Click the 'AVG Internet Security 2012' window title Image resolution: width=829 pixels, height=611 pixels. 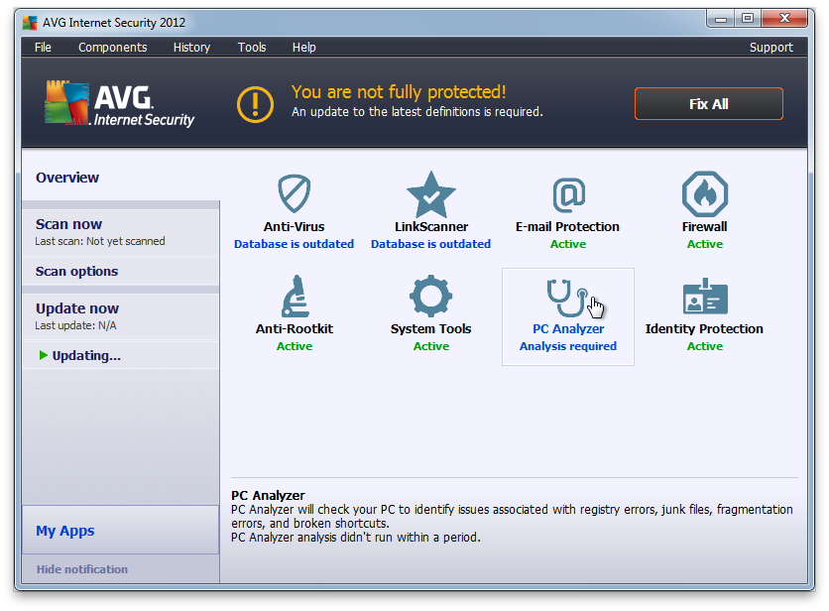[114, 23]
